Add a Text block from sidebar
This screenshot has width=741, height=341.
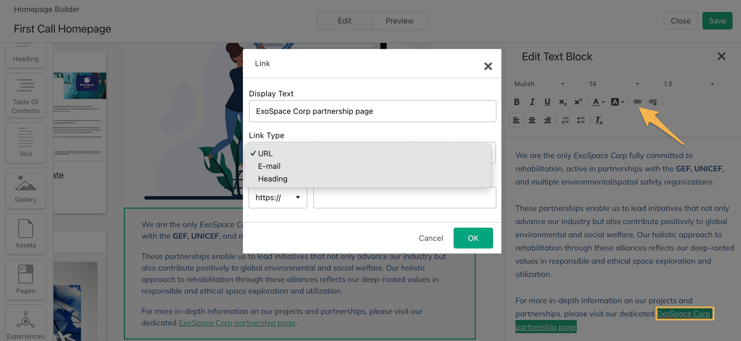pos(26,143)
